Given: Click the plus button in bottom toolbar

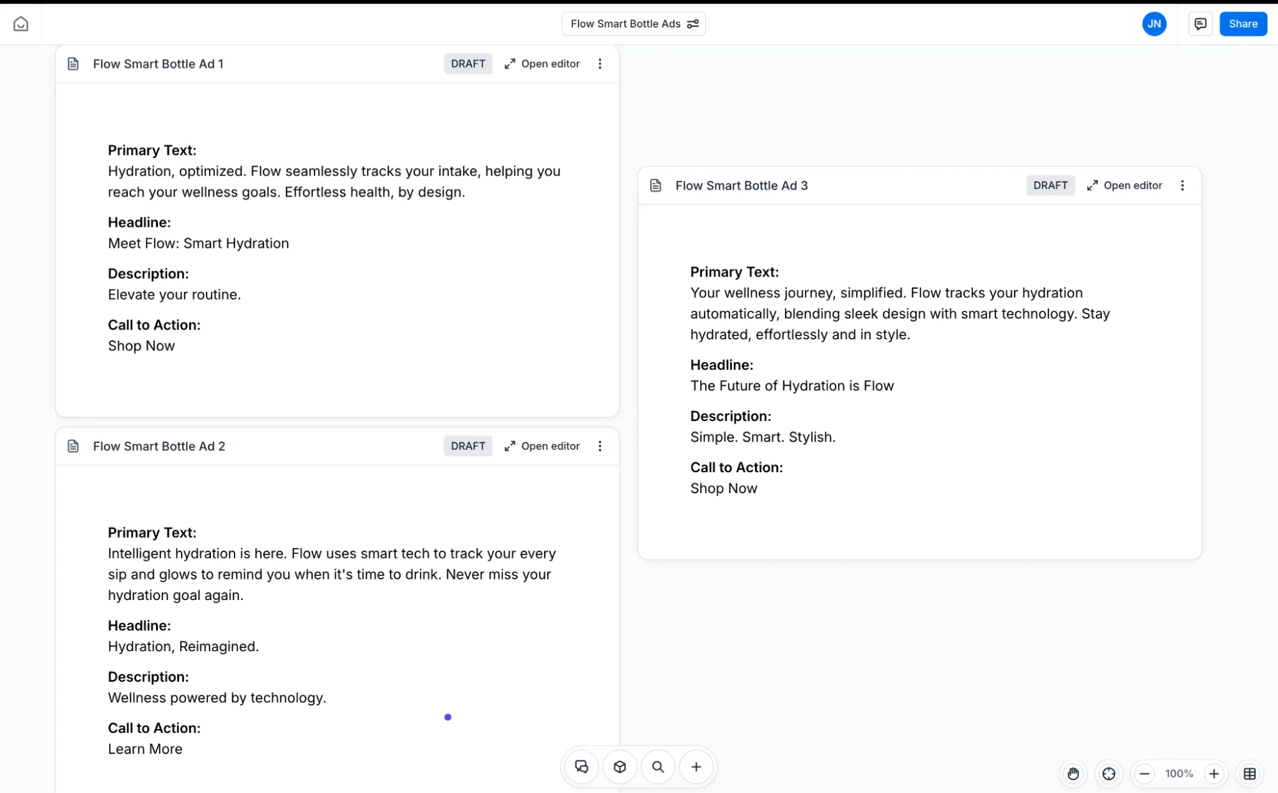Looking at the screenshot, I should tap(696, 766).
